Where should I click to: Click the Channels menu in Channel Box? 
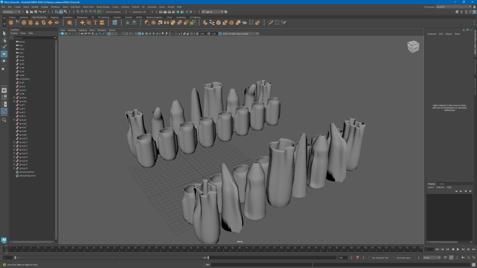tap(432, 34)
